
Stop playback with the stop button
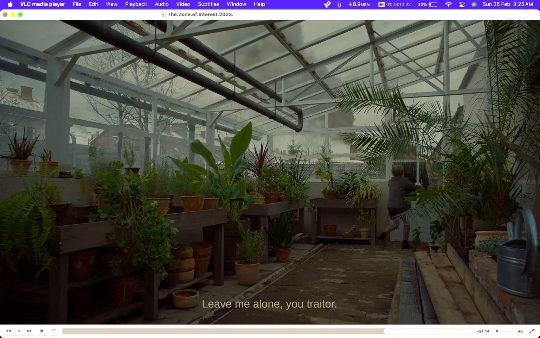(42, 331)
